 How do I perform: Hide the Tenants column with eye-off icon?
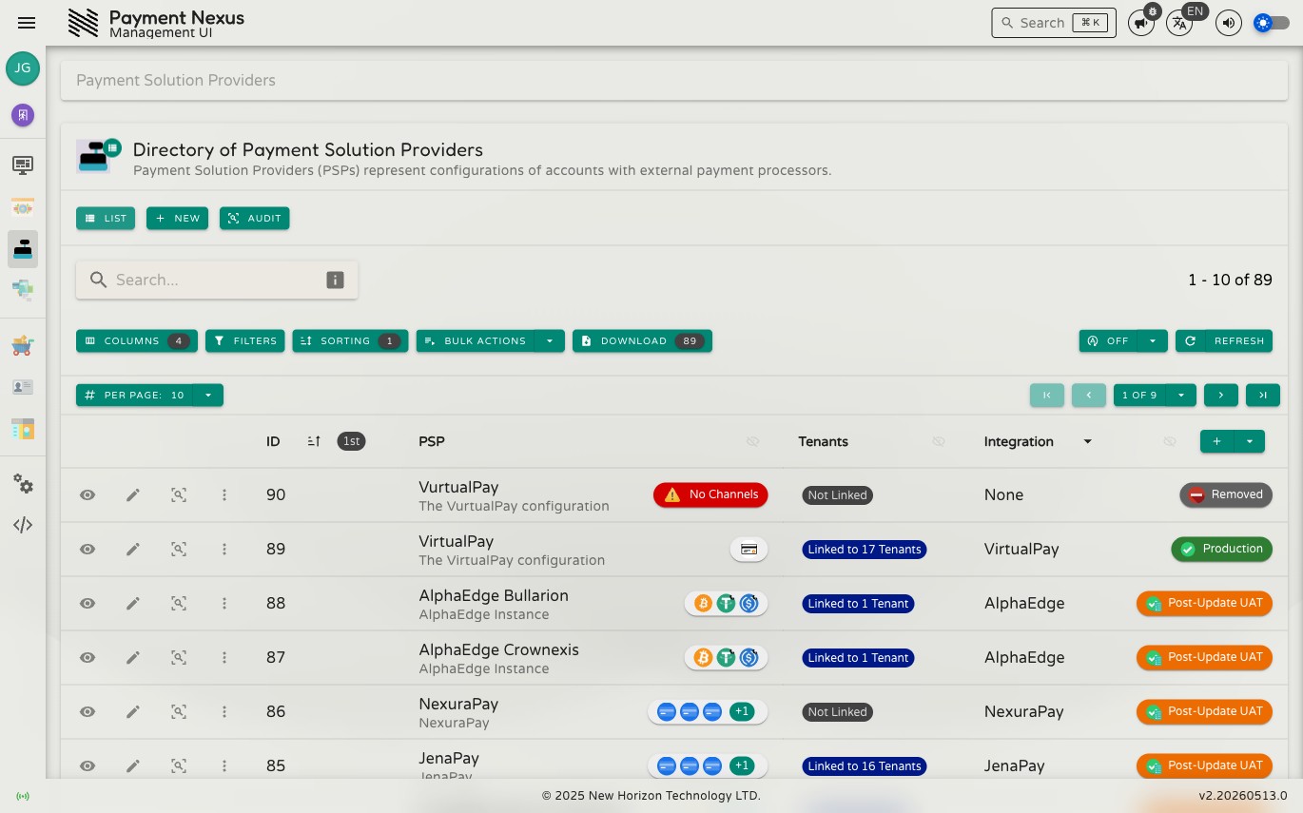click(939, 441)
